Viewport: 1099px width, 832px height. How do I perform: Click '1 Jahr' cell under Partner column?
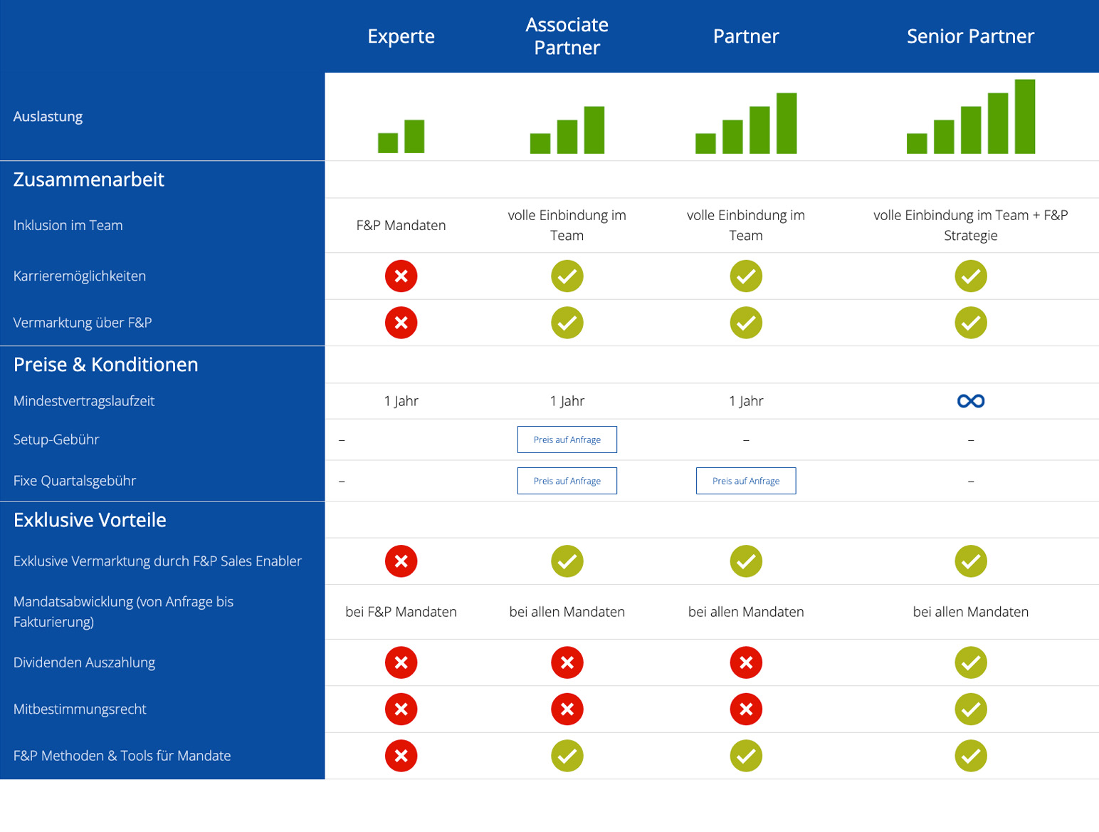(x=746, y=401)
